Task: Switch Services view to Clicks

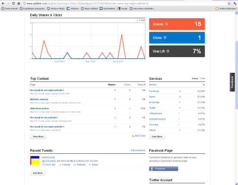Action: (x=203, y=78)
